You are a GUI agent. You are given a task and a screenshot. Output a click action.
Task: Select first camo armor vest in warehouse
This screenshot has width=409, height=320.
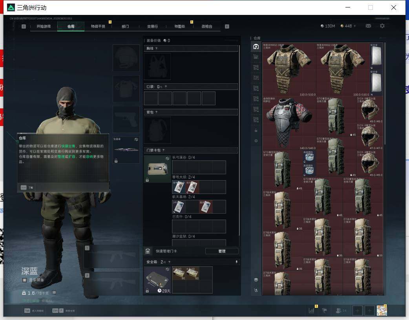(x=289, y=69)
